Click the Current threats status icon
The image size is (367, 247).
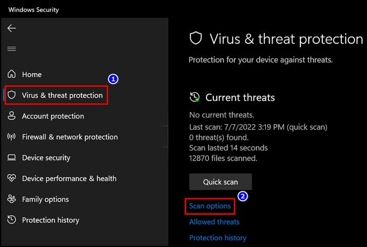195,97
